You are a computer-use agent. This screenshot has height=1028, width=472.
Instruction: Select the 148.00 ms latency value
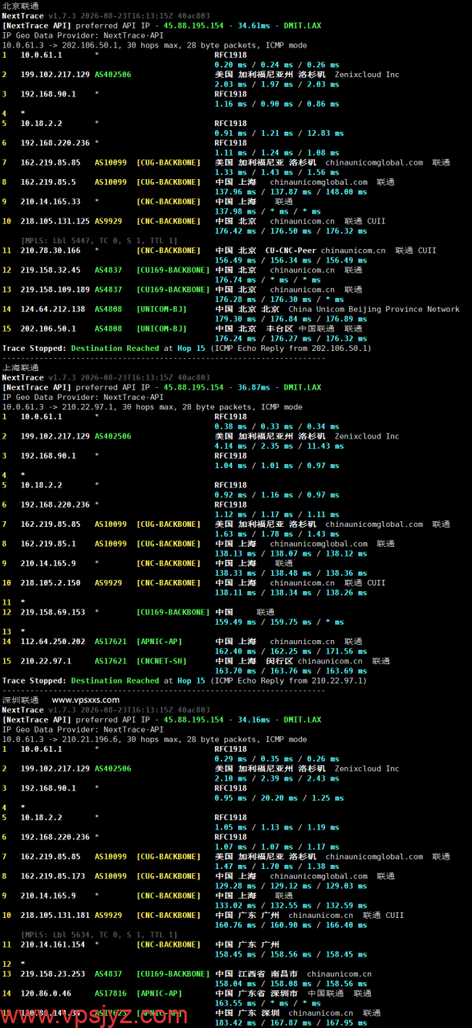(x=346, y=192)
